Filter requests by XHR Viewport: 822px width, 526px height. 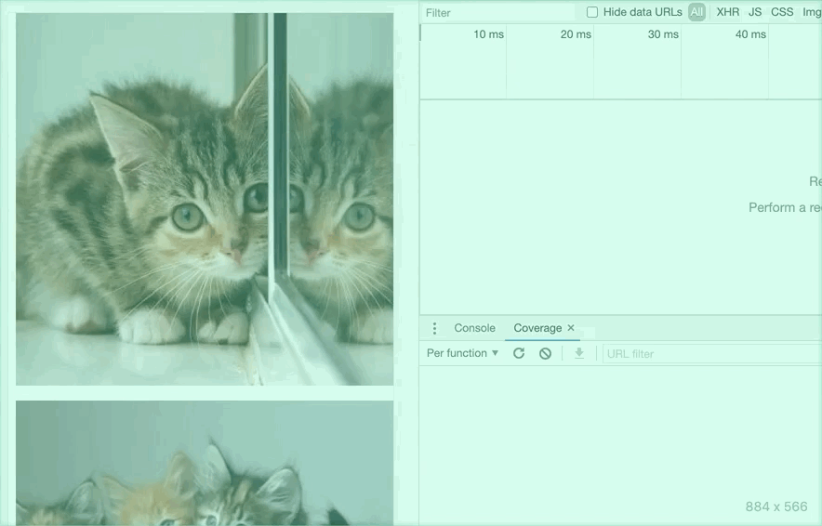[728, 12]
